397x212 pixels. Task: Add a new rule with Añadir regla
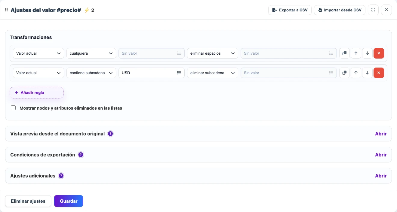point(37,92)
